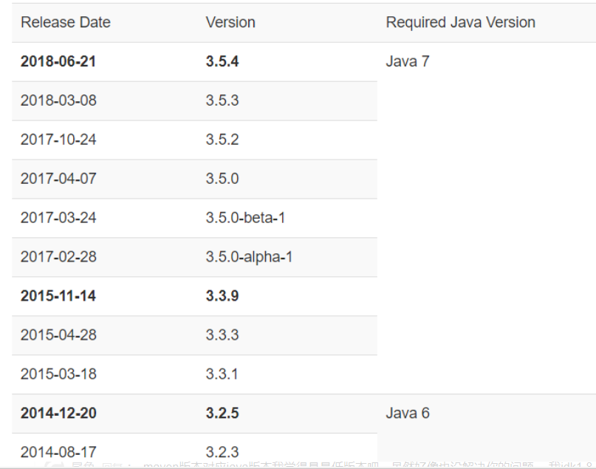Select the 2015-11-14 release date
Viewport: 596px width, 469px height.
58,296
